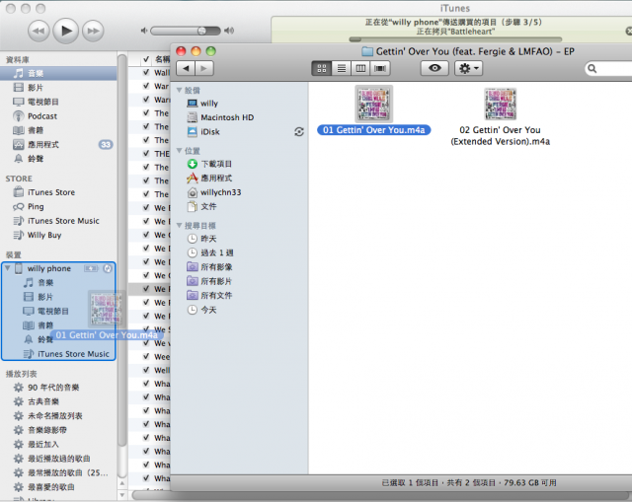Switch Finder to icon view

tap(322, 68)
